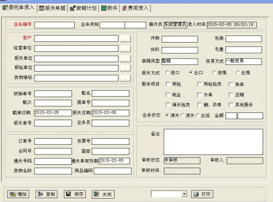Click the 复制 button icon
The width and height of the screenshot is (273, 202).
pos(40,194)
